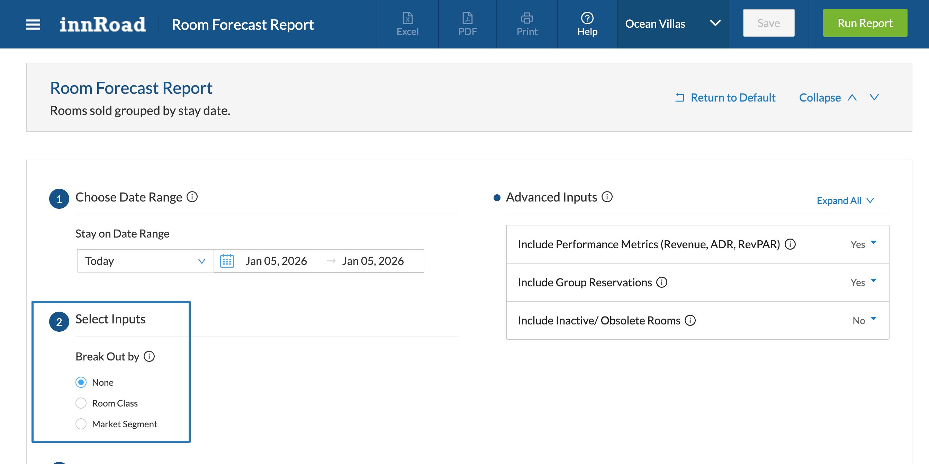Select the None break out option
The height and width of the screenshot is (464, 929).
(81, 382)
